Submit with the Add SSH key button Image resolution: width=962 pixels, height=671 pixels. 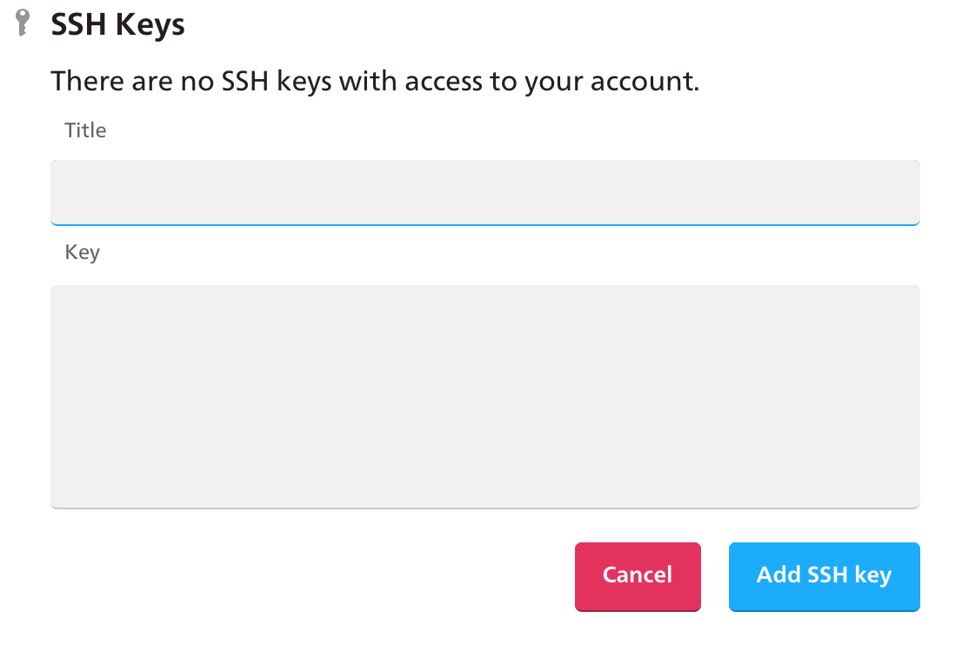pos(824,576)
